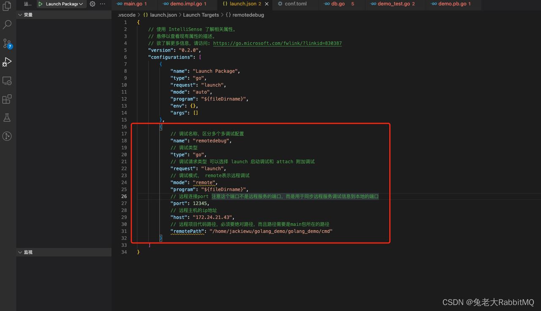This screenshot has height=311, width=541.
Task: Open the go.microsoft.com fwlink URL
Action: pyautogui.click(x=277, y=43)
